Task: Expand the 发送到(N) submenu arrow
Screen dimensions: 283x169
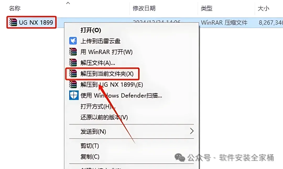Action: (x=192, y=131)
